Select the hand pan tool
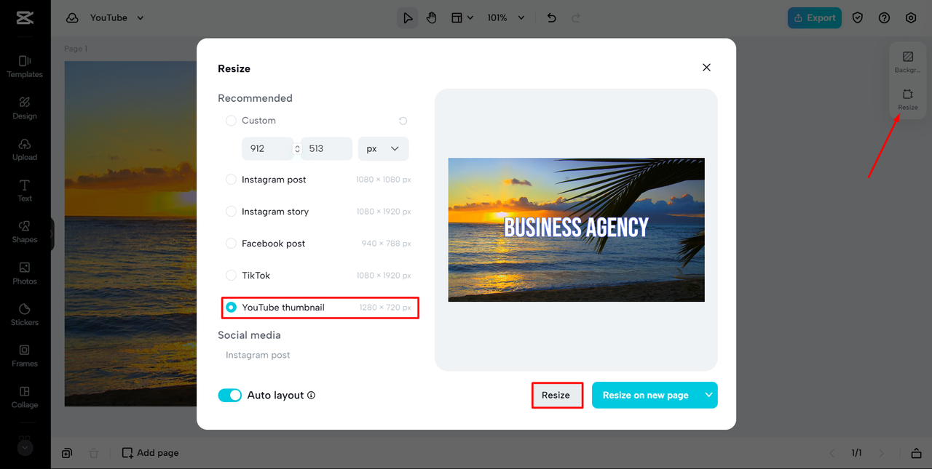The image size is (932, 469). [x=432, y=17]
